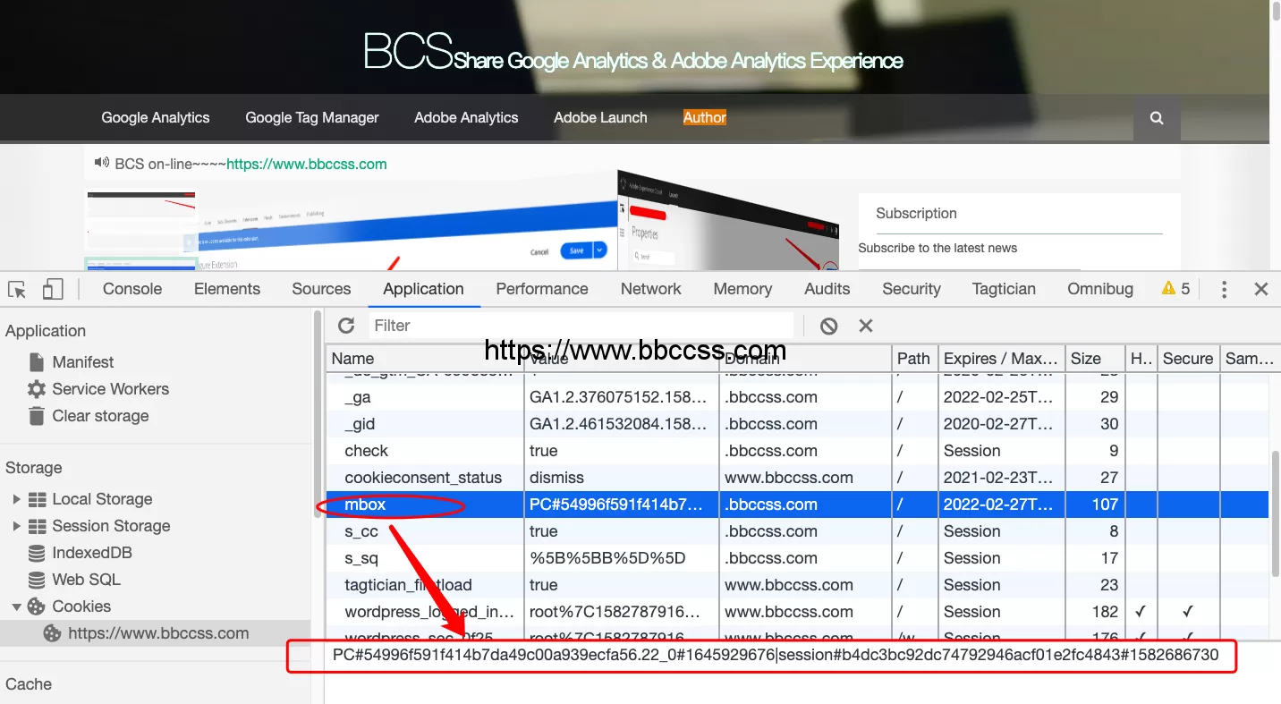Expand the Session Storage tree node
Image resolution: width=1281 pixels, height=704 pixels.
click(x=16, y=526)
